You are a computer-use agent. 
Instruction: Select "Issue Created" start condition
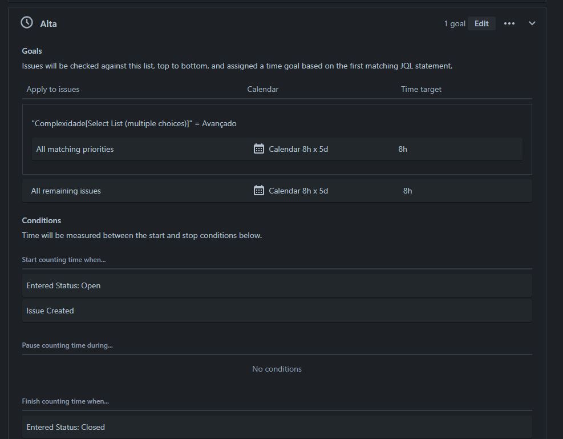click(277, 311)
